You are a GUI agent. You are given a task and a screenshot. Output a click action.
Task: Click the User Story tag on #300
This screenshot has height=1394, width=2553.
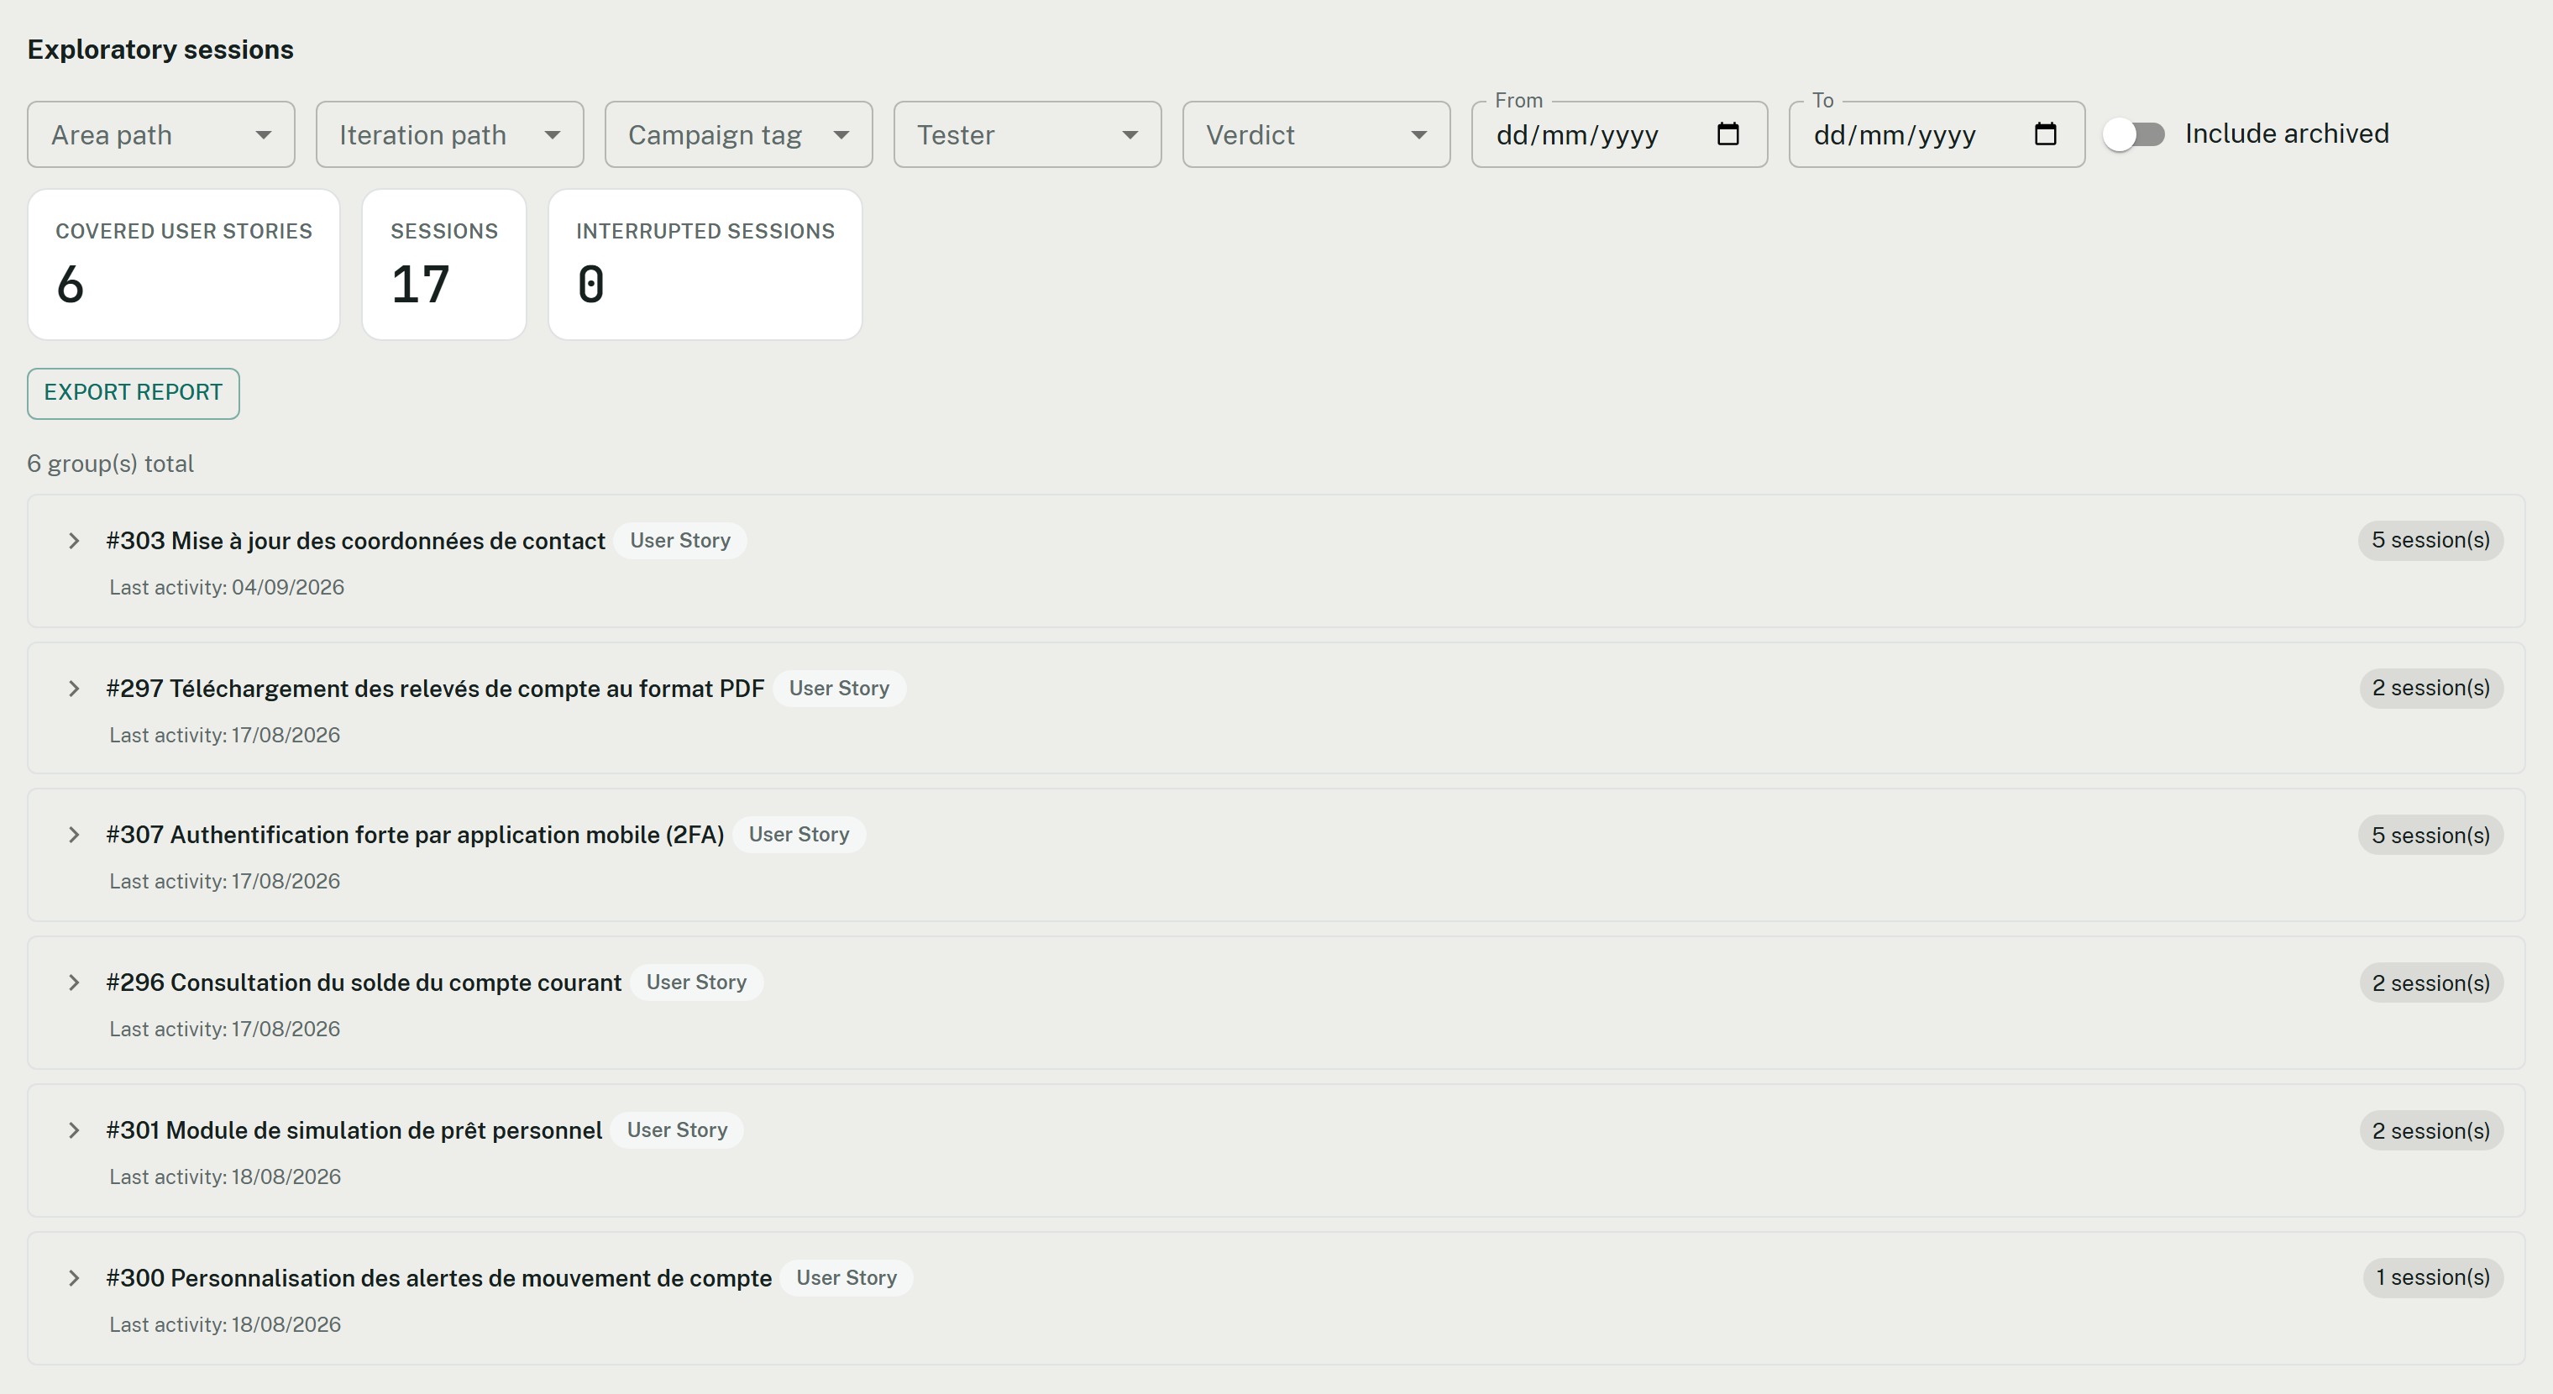coord(847,1278)
